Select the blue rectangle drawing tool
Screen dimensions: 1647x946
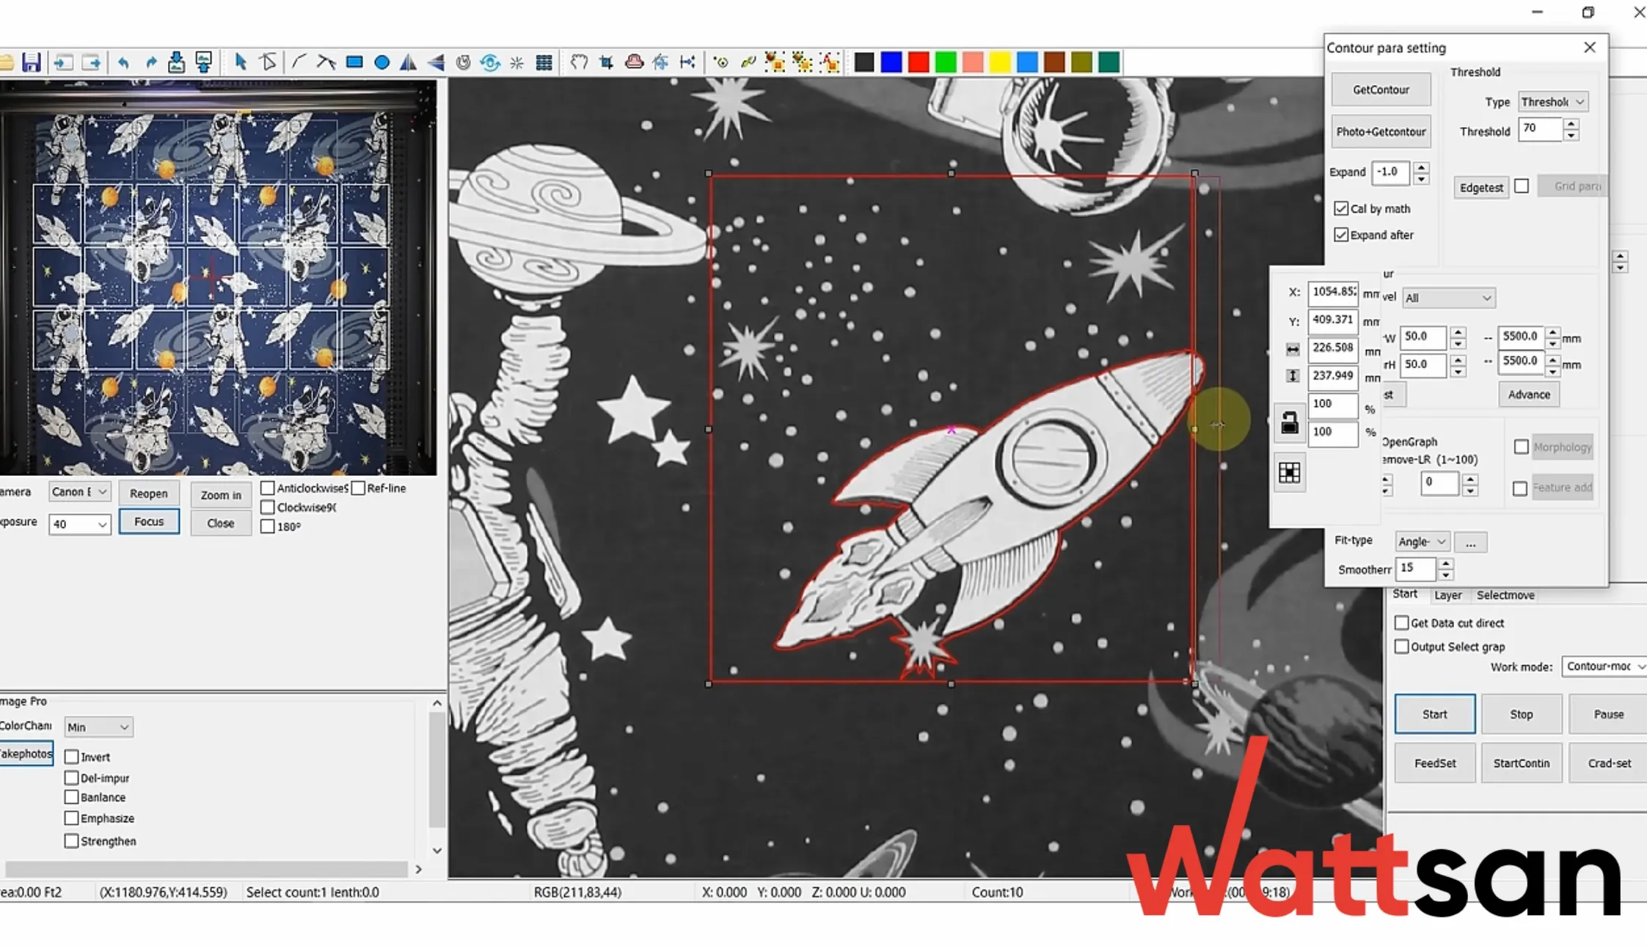354,62
